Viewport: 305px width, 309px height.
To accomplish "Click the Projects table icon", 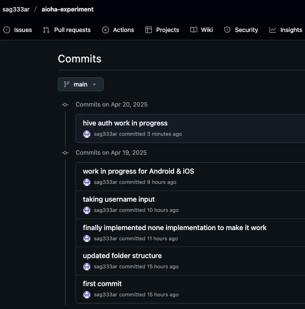I will 148,30.
